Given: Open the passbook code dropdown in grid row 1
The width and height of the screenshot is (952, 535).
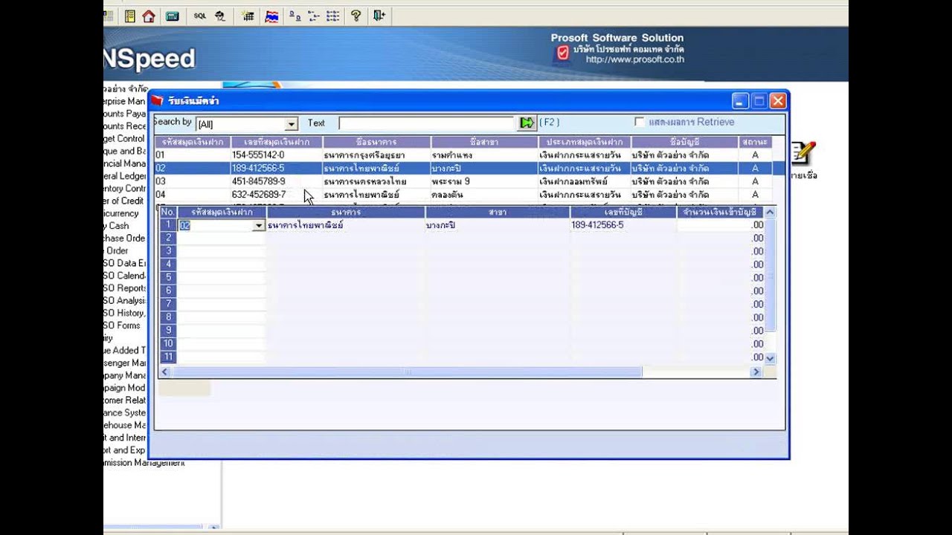Looking at the screenshot, I should tap(259, 225).
